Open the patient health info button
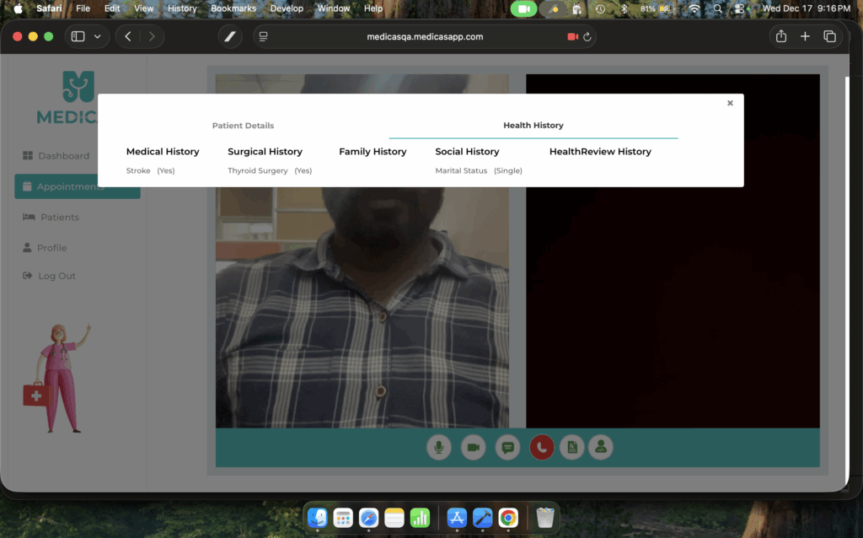The image size is (863, 538). click(x=600, y=447)
